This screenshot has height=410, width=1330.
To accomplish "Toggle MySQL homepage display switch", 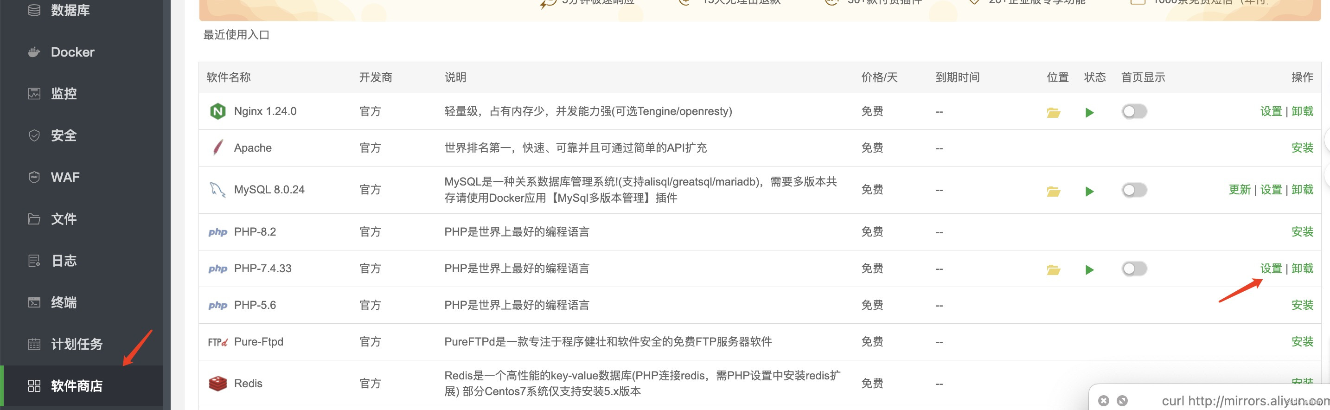I will click(x=1134, y=190).
